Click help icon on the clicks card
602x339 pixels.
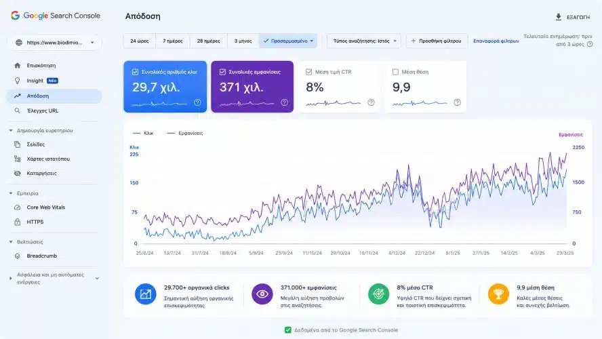coord(197,102)
